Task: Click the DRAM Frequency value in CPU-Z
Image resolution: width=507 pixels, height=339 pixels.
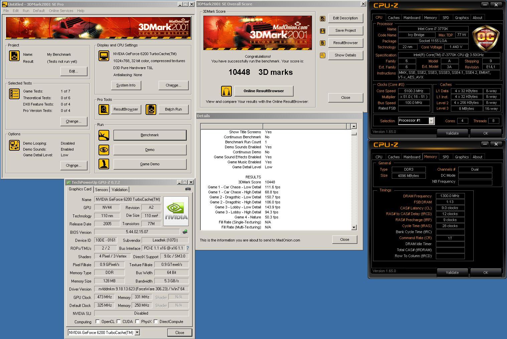Action: [x=450, y=196]
